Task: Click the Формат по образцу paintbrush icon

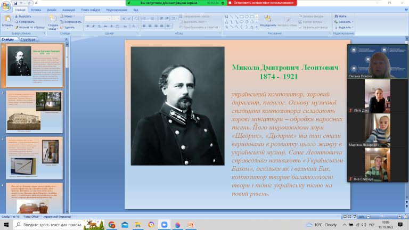Action: click(17, 27)
